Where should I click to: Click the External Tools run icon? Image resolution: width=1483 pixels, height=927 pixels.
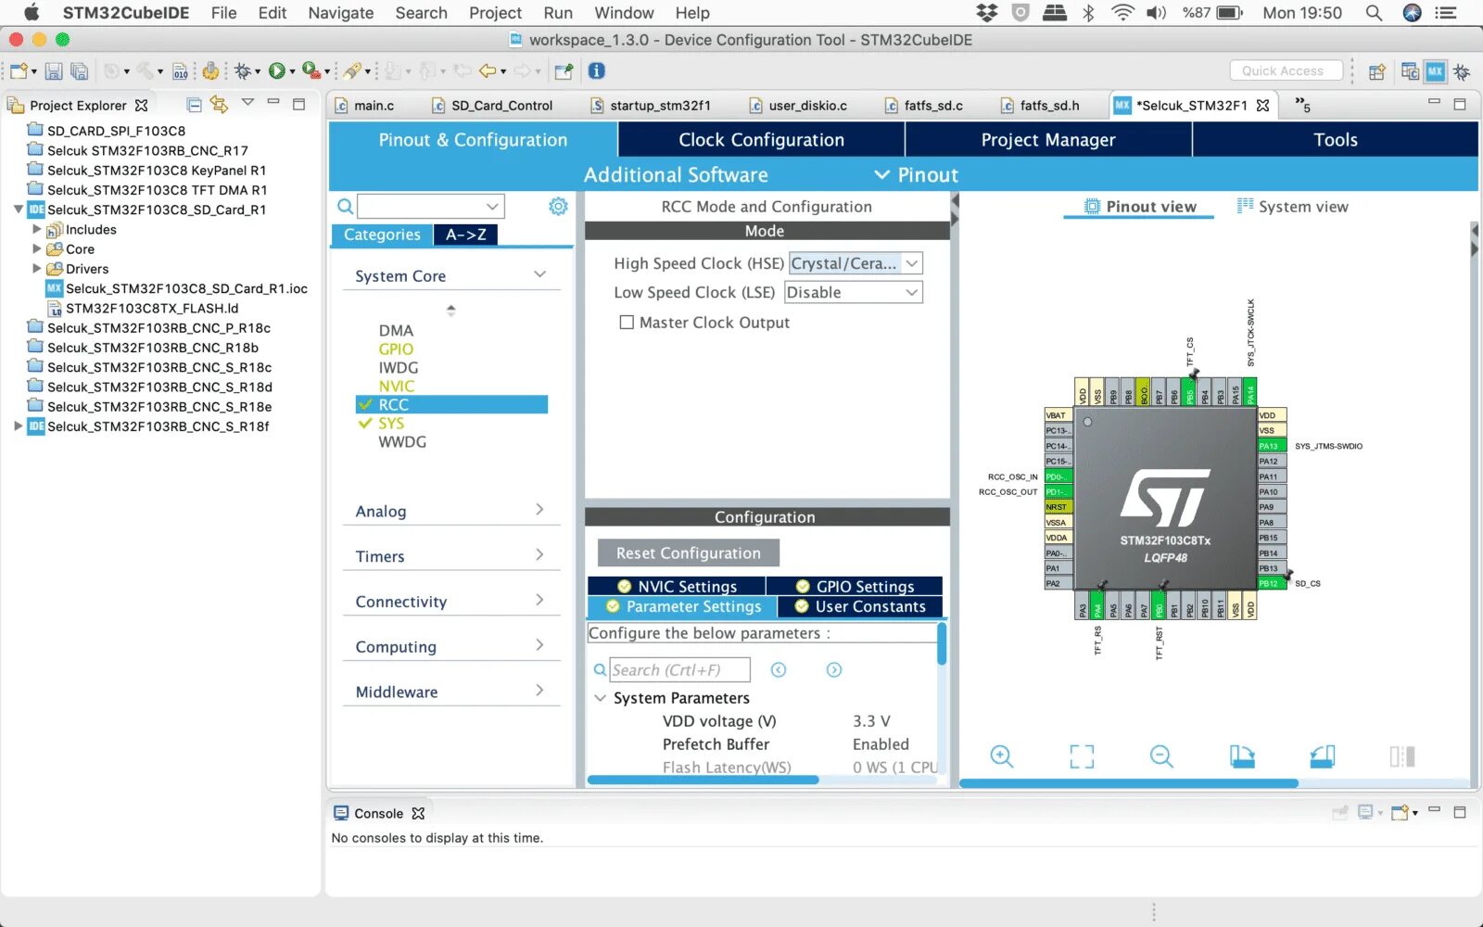pos(311,71)
